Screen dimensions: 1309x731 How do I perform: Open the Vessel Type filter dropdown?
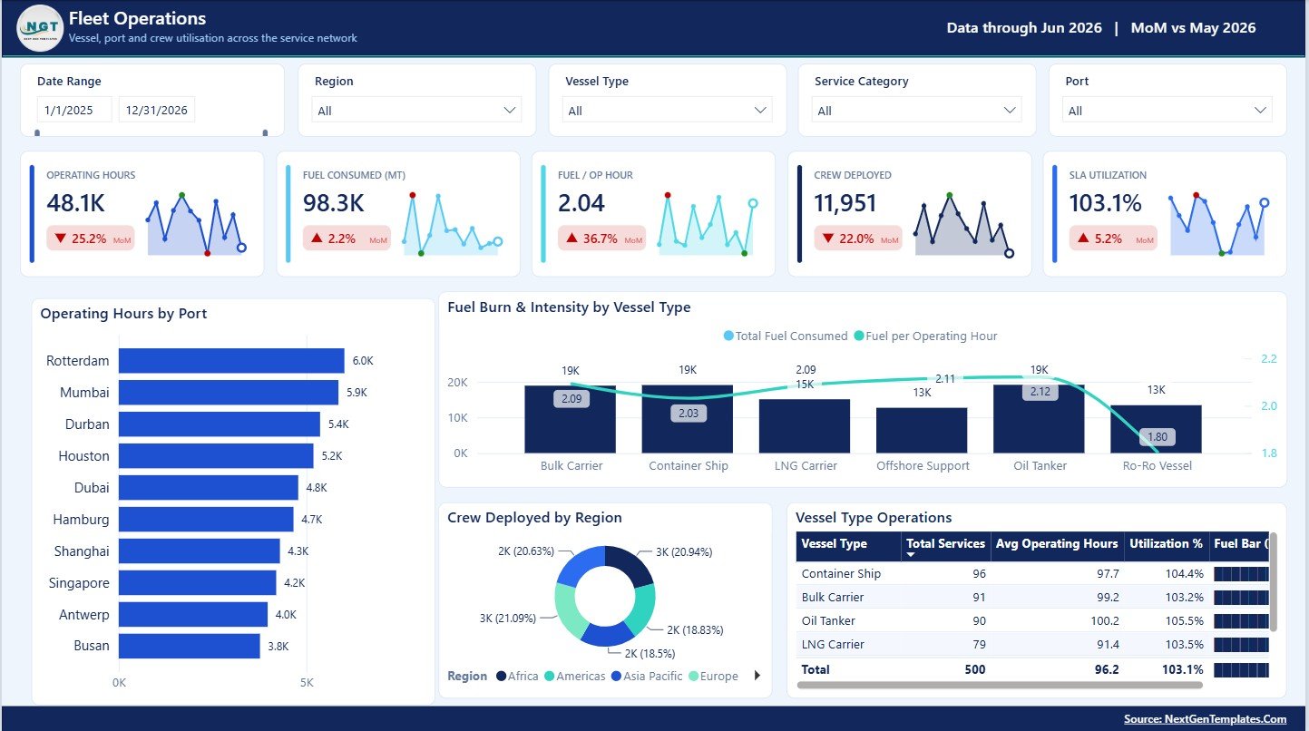pos(667,111)
